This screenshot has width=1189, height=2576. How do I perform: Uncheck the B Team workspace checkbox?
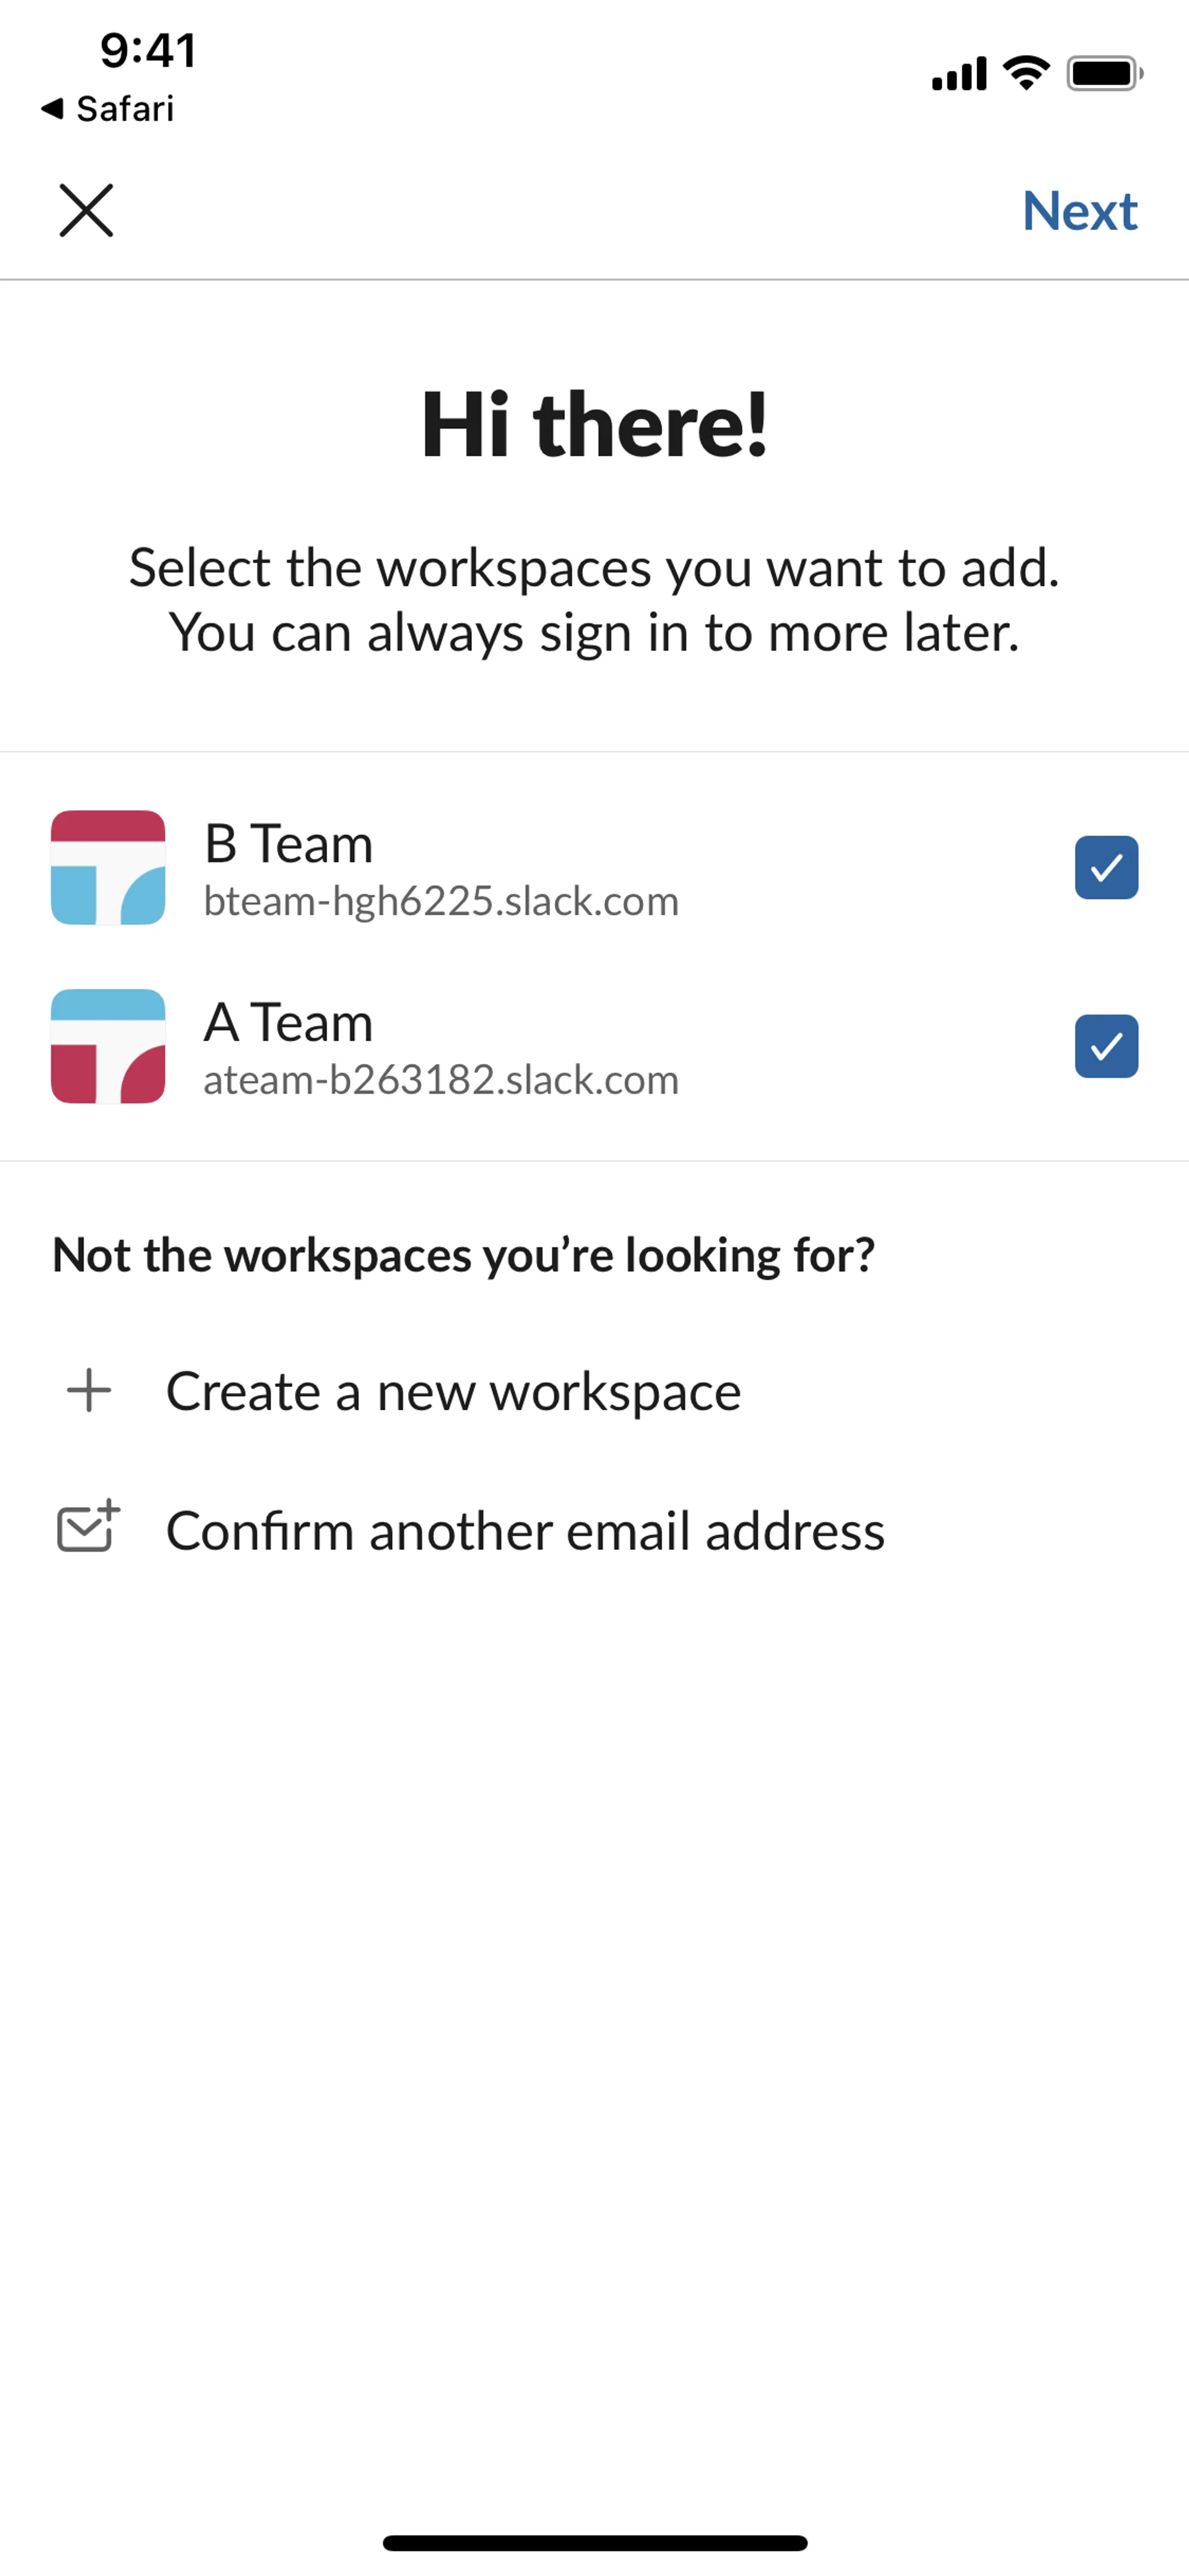pyautogui.click(x=1106, y=867)
